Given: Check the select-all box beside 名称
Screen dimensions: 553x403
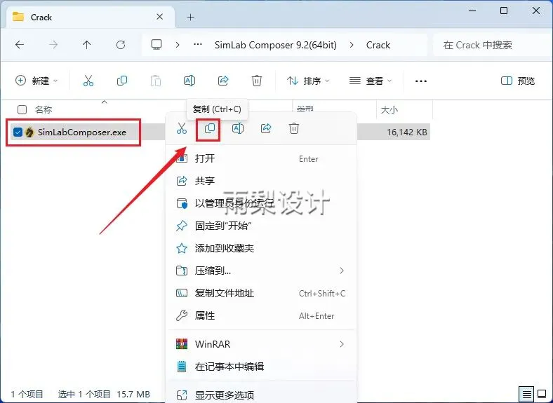Looking at the screenshot, I should 22,109.
